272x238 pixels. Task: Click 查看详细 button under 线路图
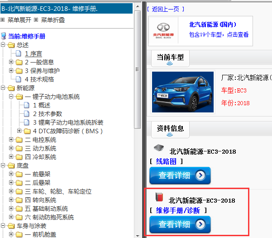(180, 175)
